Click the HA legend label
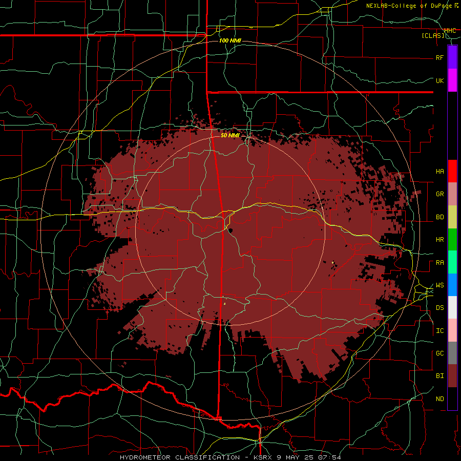This screenshot has width=461, height=461. coord(439,172)
